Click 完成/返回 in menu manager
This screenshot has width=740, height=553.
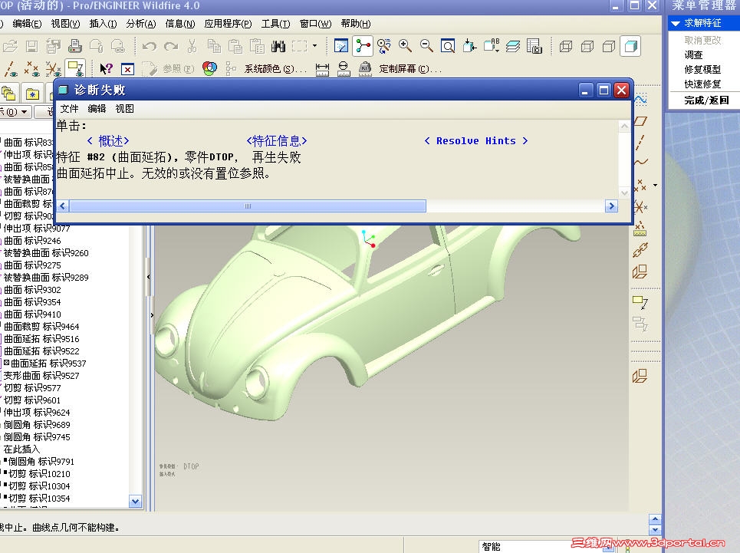coord(706,100)
